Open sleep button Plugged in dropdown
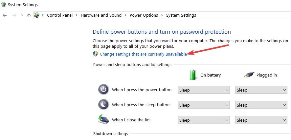This screenshot has height=140, width=291. pos(261,105)
